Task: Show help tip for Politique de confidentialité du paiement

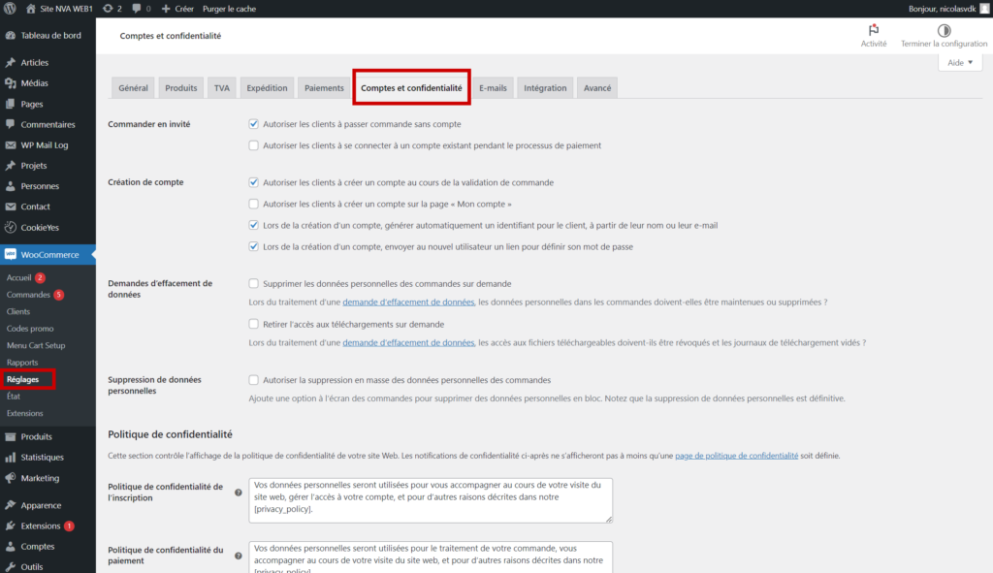Action: (239, 556)
